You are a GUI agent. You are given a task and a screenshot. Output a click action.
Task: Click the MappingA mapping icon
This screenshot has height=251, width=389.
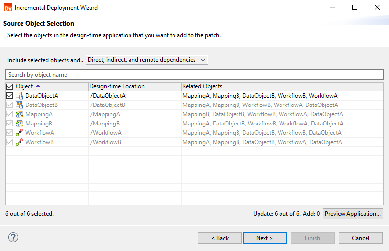pos(20,114)
